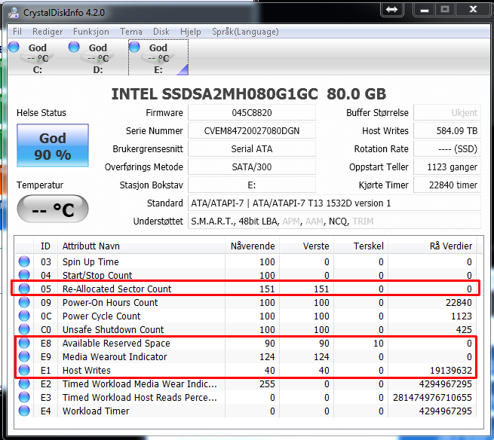Open the Hjelp menu
The height and width of the screenshot is (440, 494).
click(x=190, y=32)
